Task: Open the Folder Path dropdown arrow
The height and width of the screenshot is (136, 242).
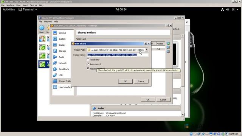Action: point(146,49)
